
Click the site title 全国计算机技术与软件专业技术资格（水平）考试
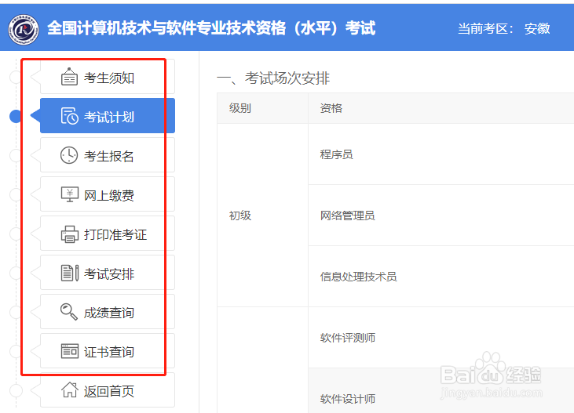(x=211, y=28)
